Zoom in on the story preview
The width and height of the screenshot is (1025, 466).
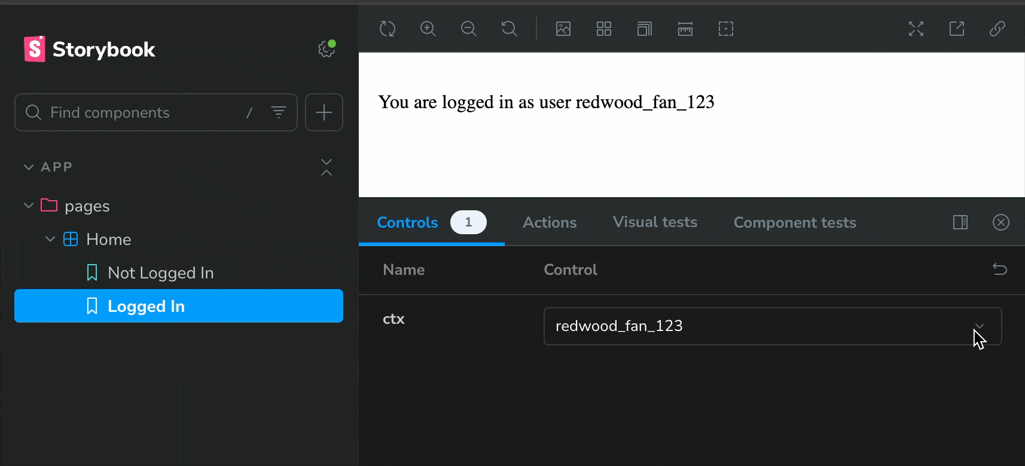coord(428,29)
